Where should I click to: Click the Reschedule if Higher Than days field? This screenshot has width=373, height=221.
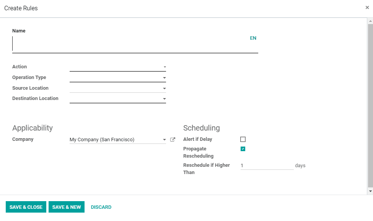(x=267, y=166)
